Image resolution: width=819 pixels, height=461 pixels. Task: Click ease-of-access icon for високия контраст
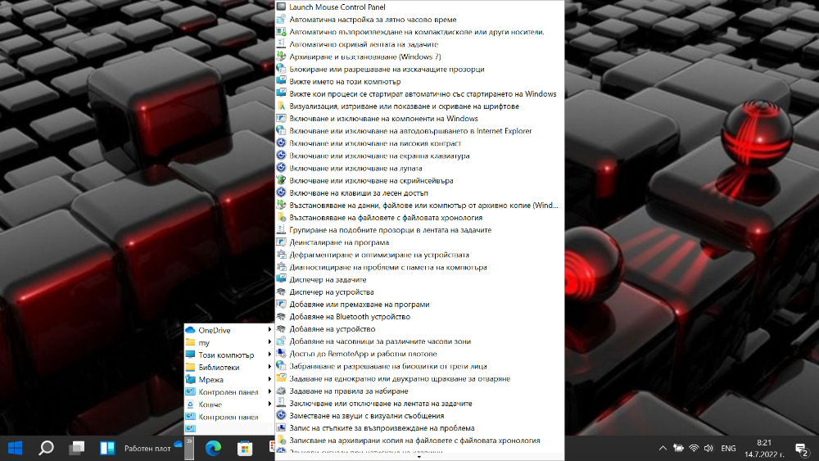click(281, 143)
